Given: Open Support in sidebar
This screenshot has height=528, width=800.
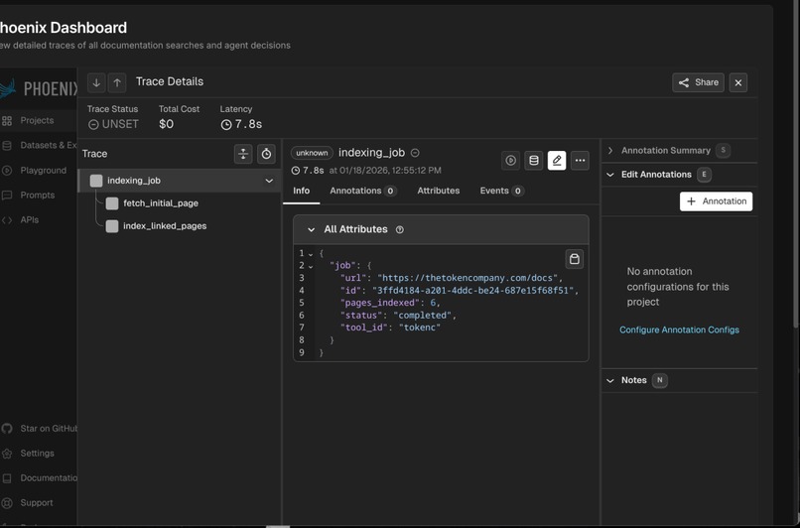Looking at the screenshot, I should click(x=37, y=502).
